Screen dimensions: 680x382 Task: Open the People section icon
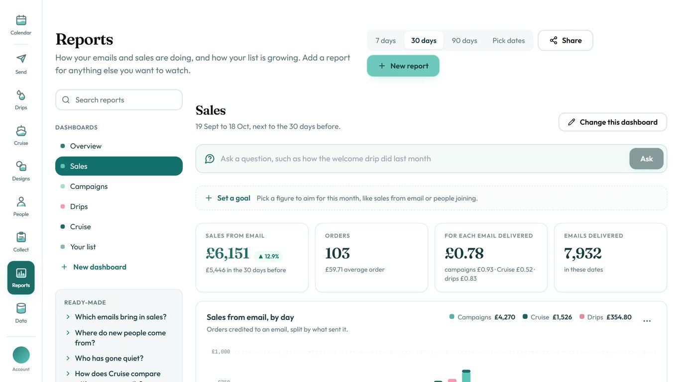click(x=21, y=206)
